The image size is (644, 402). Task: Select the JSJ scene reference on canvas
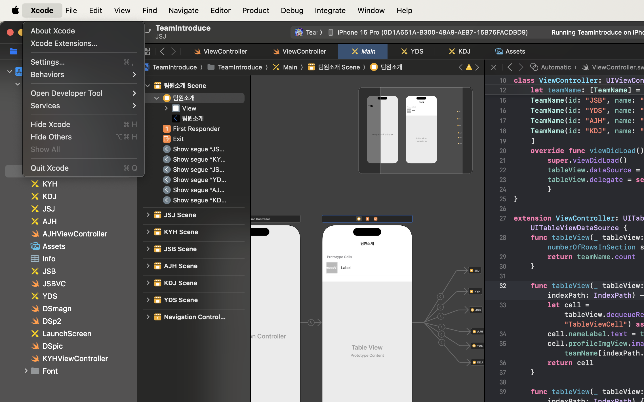click(475, 270)
